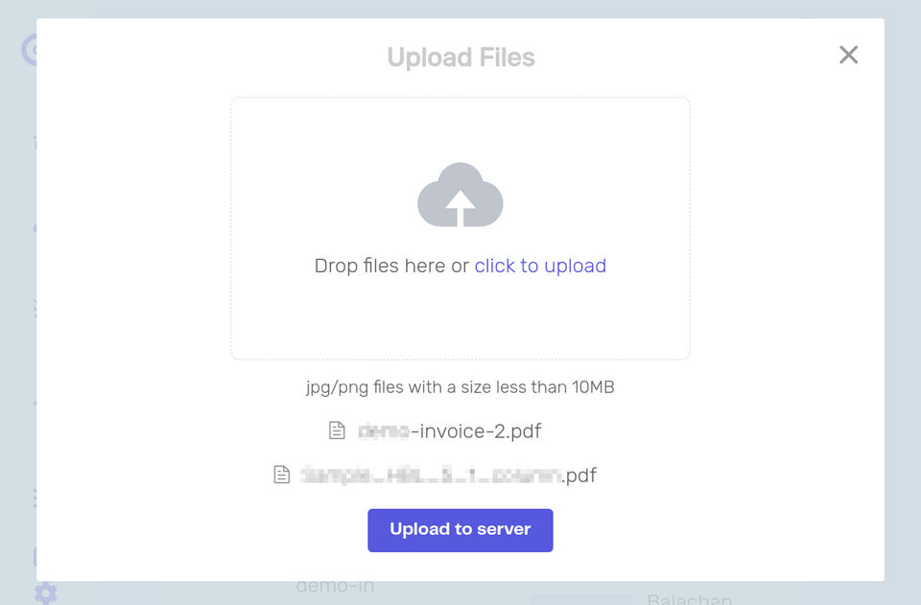Image resolution: width=921 pixels, height=605 pixels.
Task: Click the cloud upload icon
Action: (460, 195)
